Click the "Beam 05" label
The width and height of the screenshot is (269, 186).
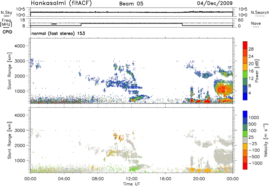click(131, 4)
